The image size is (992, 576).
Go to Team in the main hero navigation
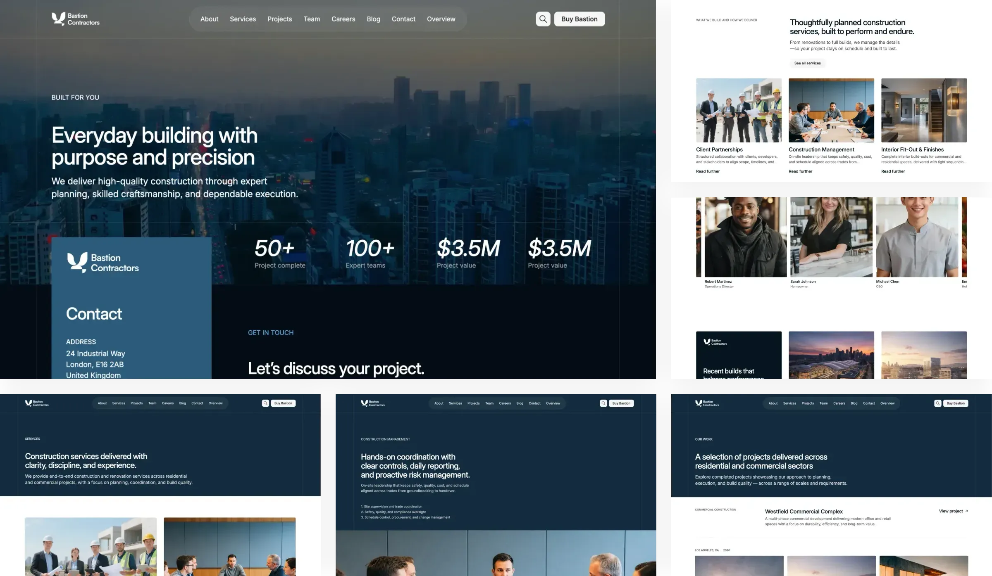tap(312, 19)
